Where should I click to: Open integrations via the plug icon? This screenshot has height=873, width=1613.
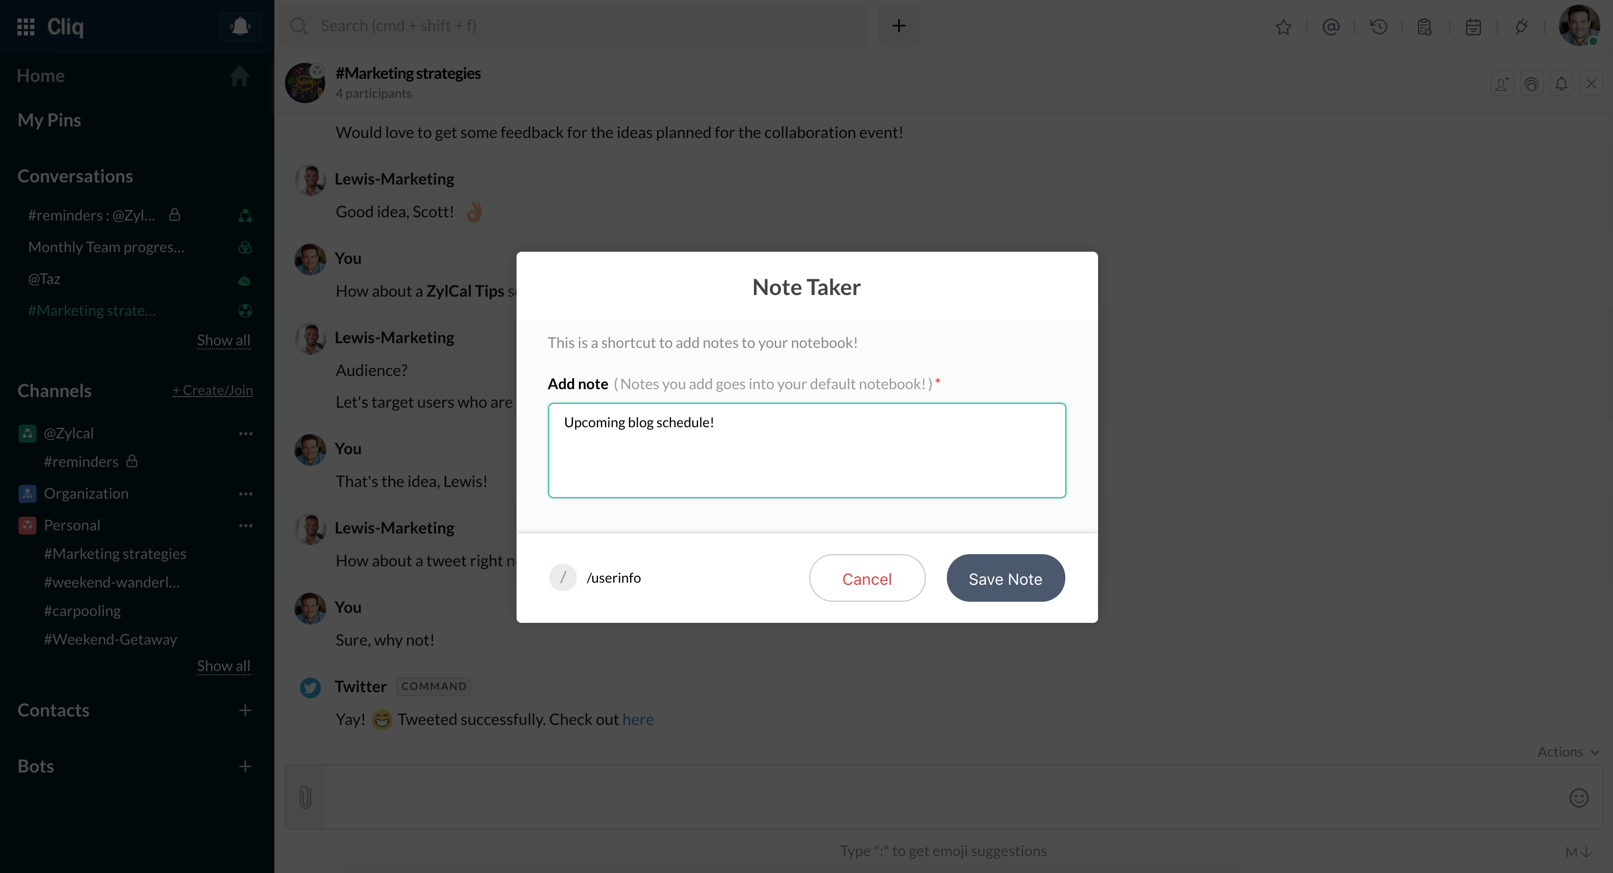click(1522, 26)
